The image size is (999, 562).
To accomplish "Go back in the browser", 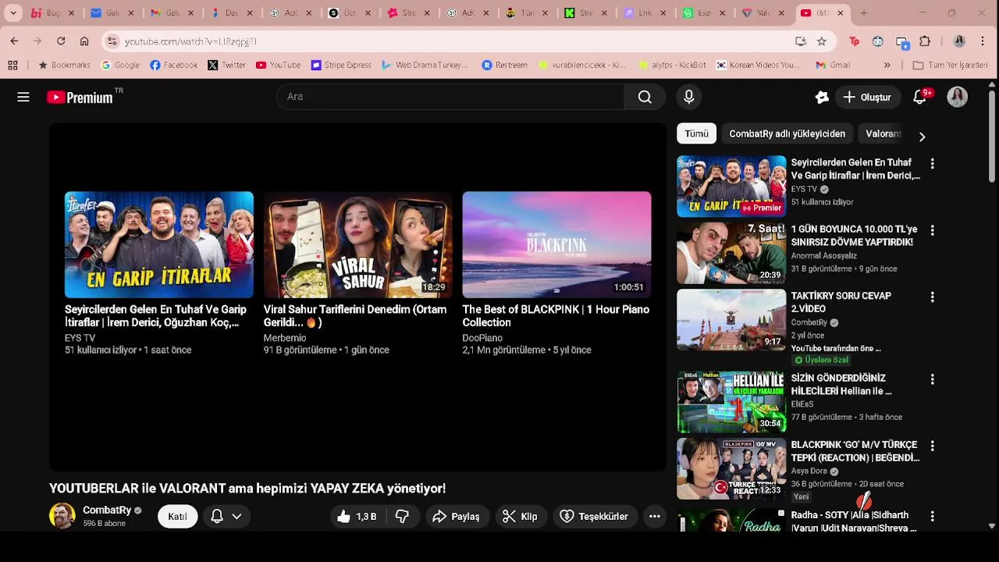I will pos(14,41).
